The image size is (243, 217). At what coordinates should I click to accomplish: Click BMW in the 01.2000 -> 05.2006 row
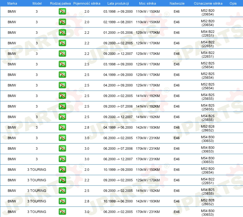[12, 33]
